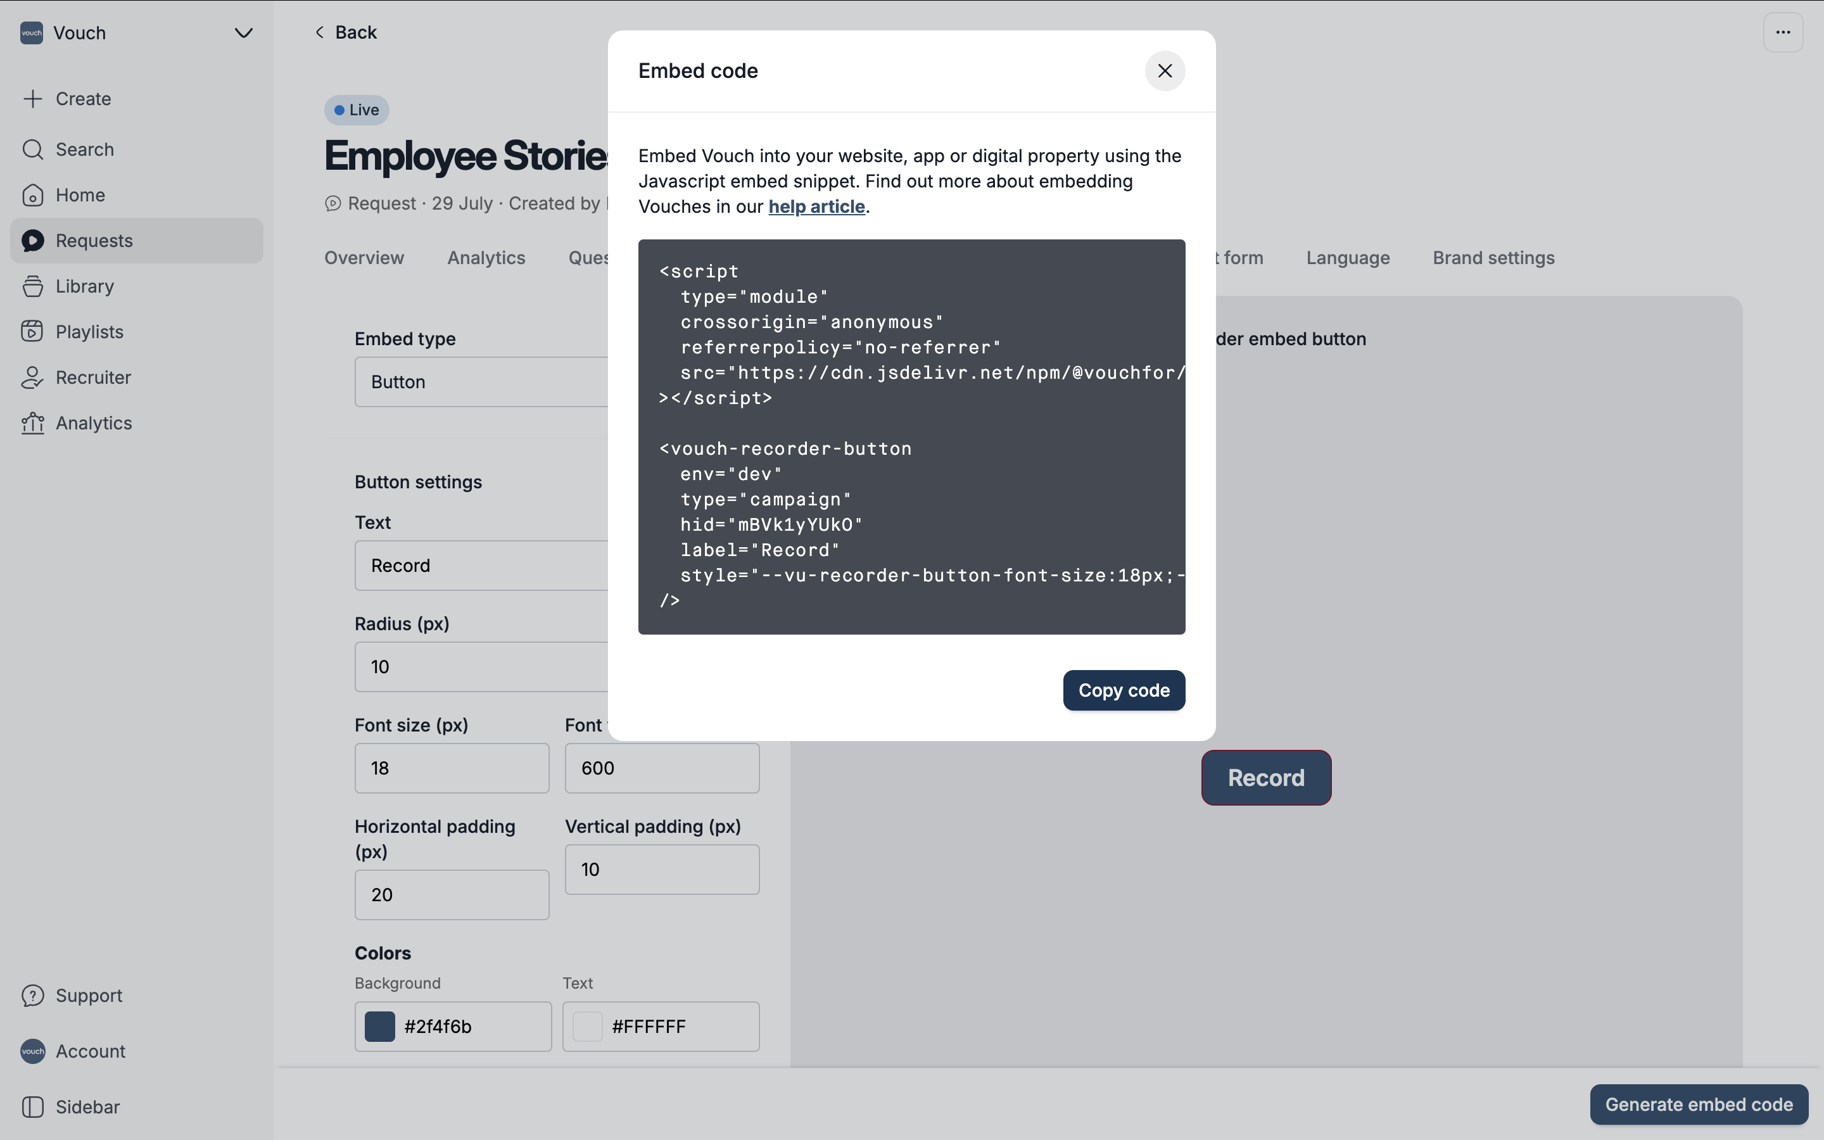The image size is (1824, 1140).
Task: Click the Request type icon under title
Action: 332,203
